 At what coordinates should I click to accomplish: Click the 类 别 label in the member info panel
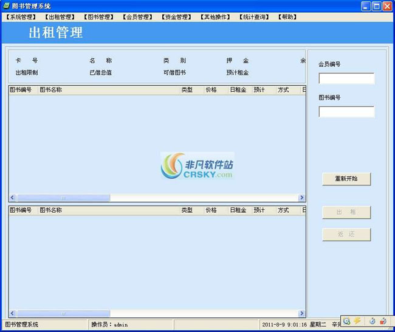(174, 60)
